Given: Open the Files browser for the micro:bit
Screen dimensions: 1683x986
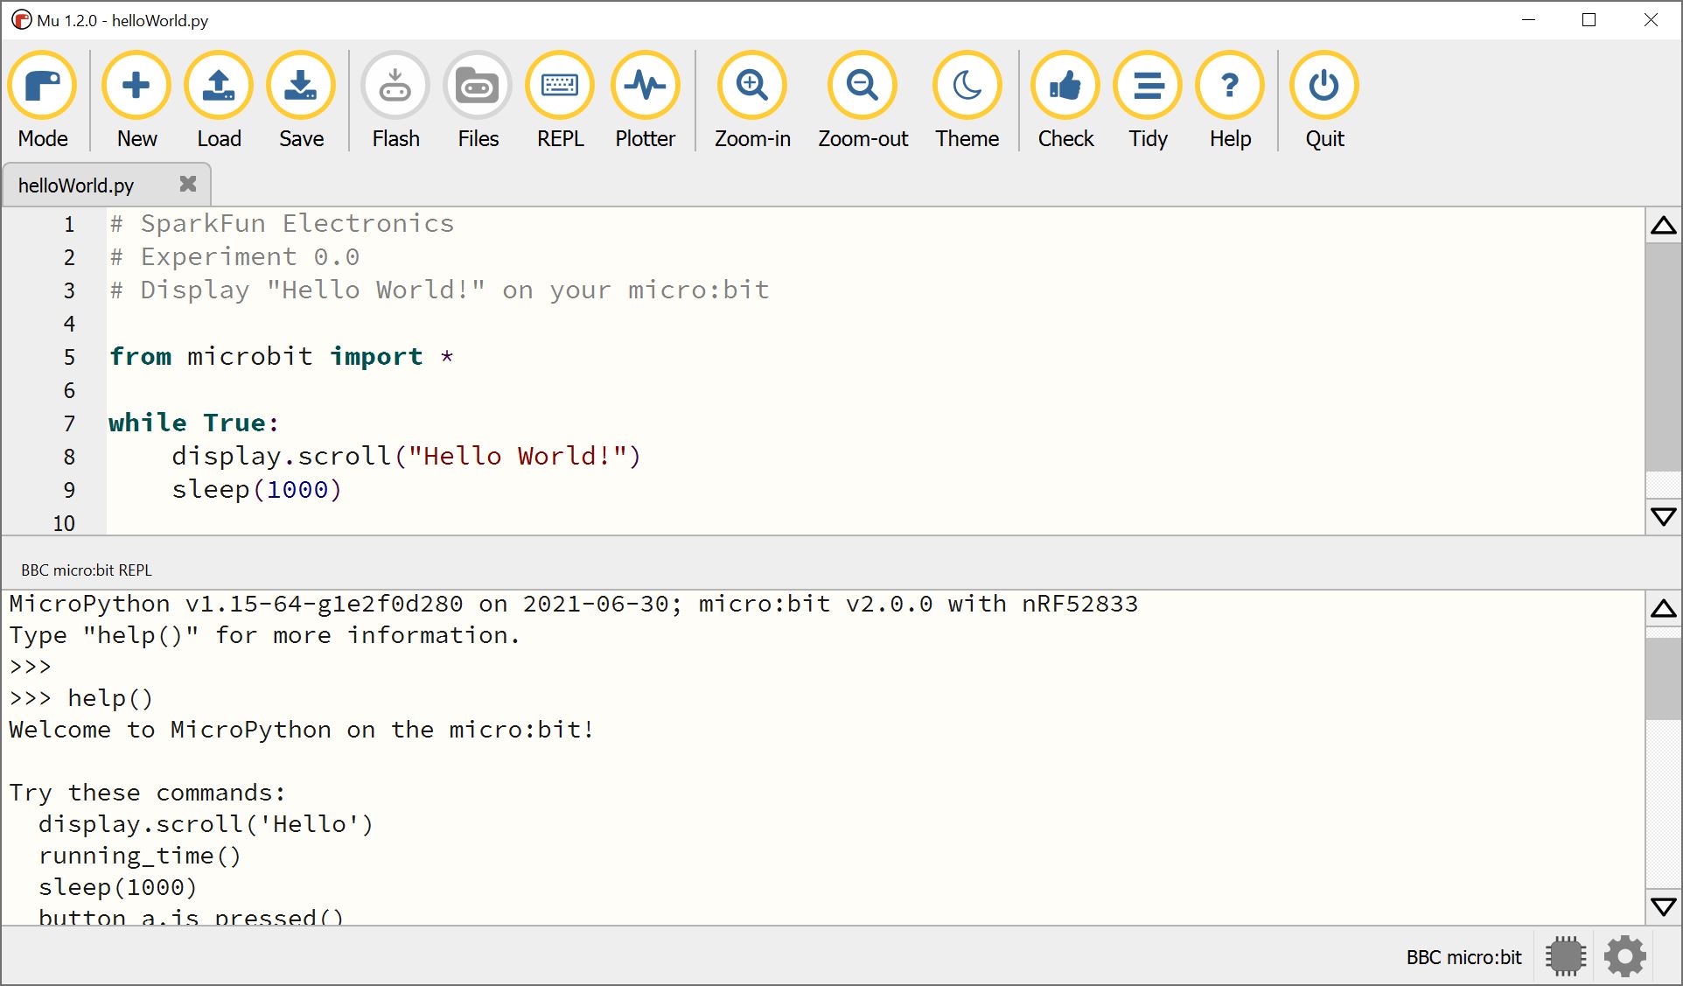Looking at the screenshot, I should 478,100.
